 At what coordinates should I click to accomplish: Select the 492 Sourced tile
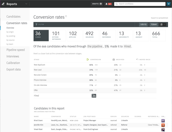click(91, 36)
